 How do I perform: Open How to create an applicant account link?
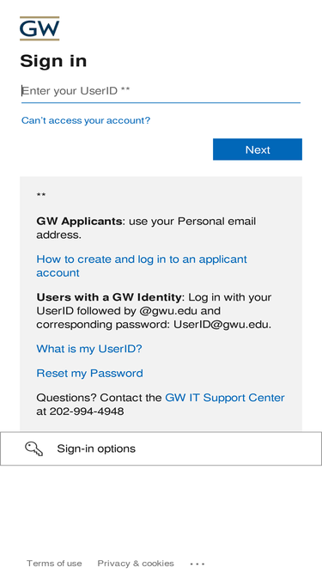[x=142, y=266]
